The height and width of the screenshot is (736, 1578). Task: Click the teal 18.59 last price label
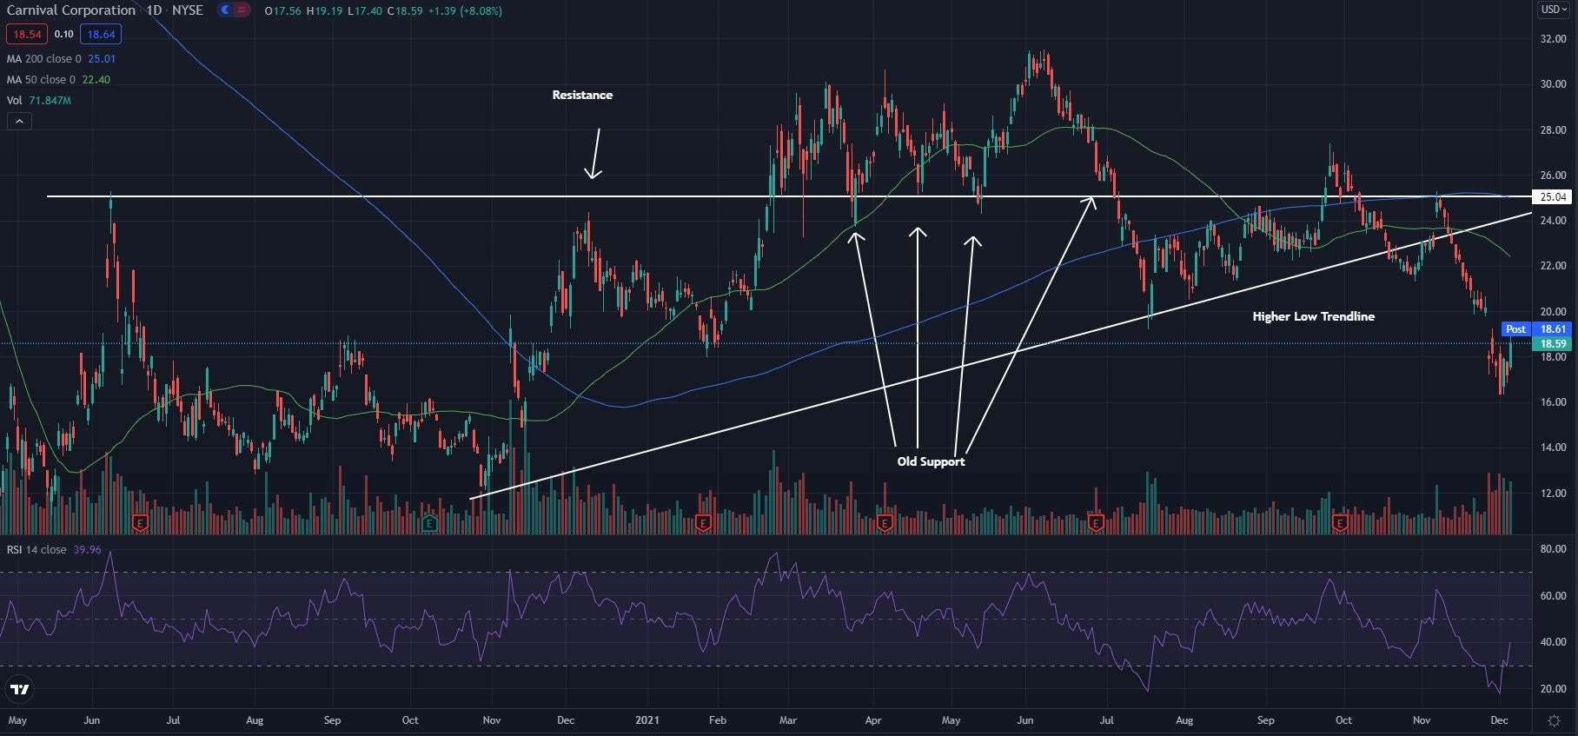click(1552, 344)
